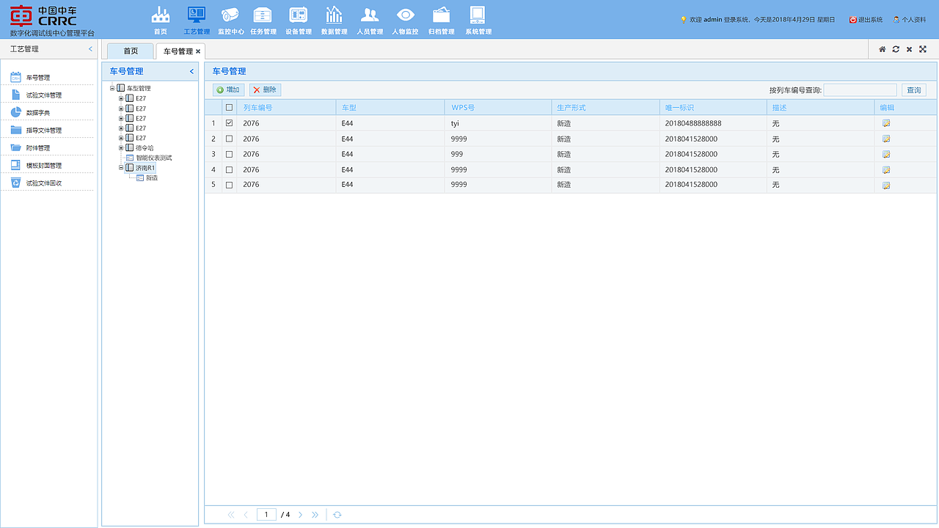This screenshot has width=939, height=528.
Task: Select the 智能仪表测试 tree item
Action: click(153, 158)
